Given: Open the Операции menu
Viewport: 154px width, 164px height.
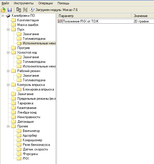Looking at the screenshot, I should click(45, 3).
